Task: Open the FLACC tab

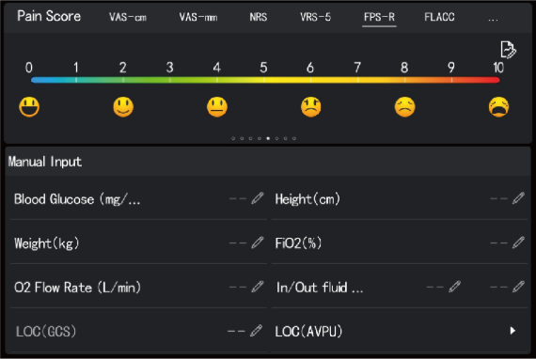Action: (x=439, y=17)
